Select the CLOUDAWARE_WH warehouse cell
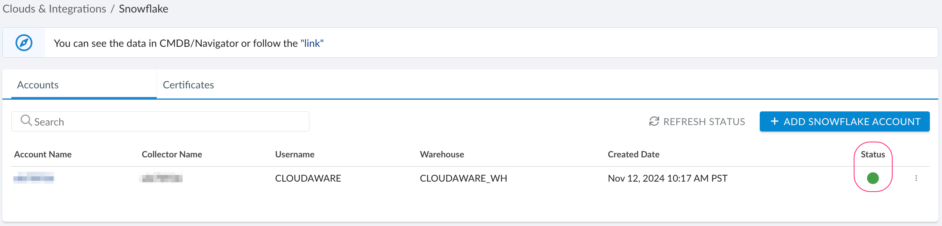942x226 pixels. click(x=463, y=178)
